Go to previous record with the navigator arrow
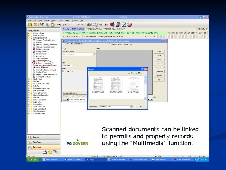Image resolution: width=226 pixels, height=170 pixels. [x=67, y=99]
